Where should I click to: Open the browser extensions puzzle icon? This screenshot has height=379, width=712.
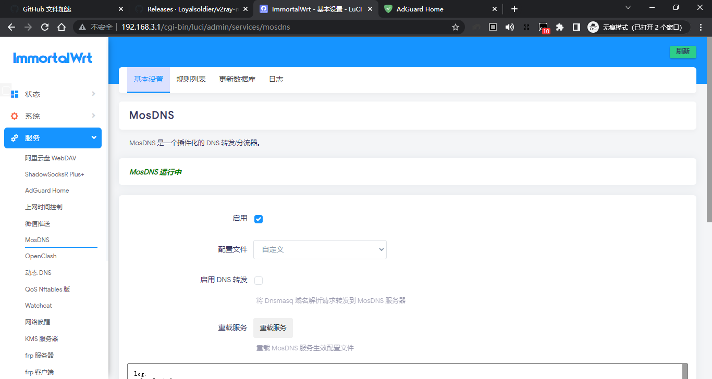pyautogui.click(x=559, y=27)
